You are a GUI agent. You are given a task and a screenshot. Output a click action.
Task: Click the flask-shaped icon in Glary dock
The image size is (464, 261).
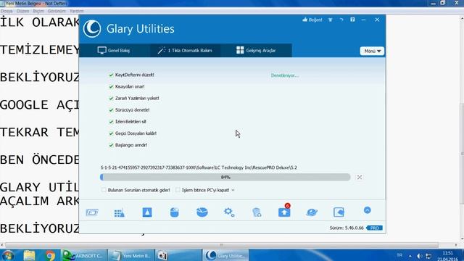(x=147, y=212)
